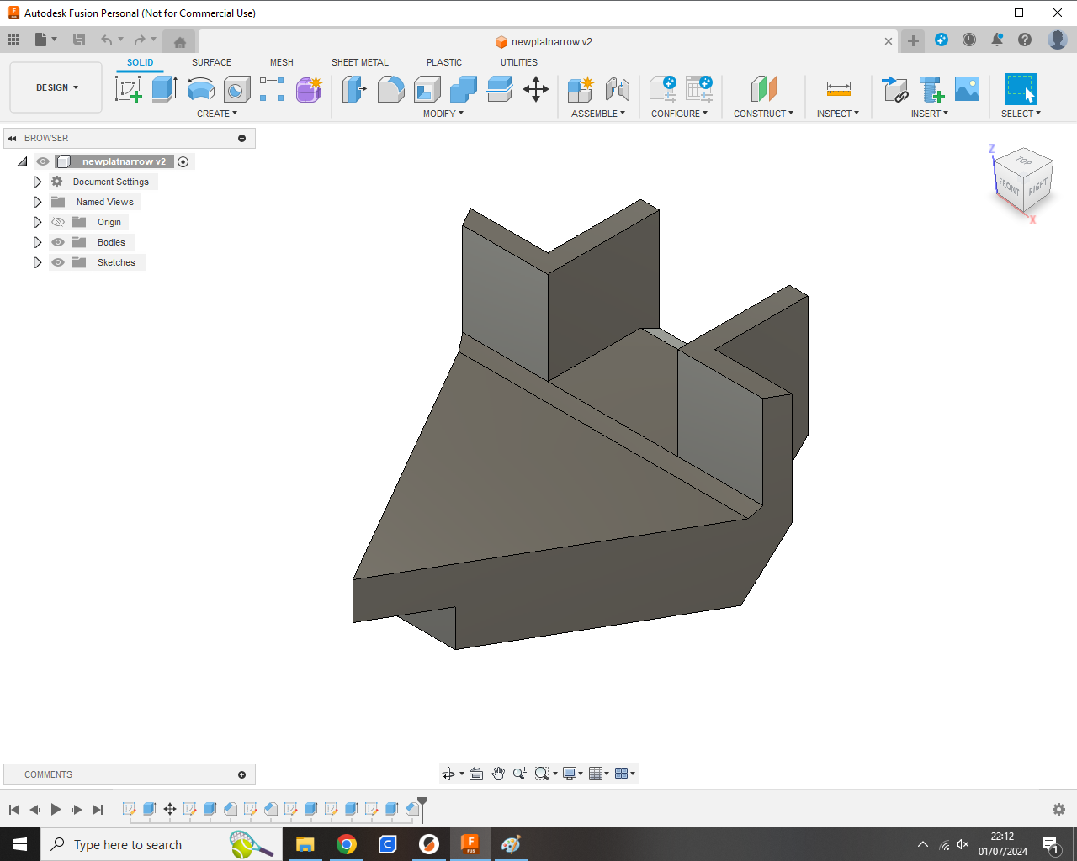
Task: Show the Origin folder
Action: (58, 222)
